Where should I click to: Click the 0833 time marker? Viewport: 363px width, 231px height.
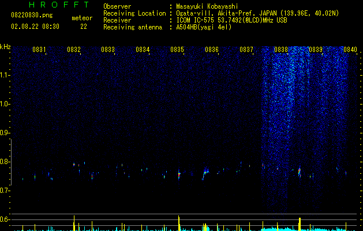click(x=108, y=50)
